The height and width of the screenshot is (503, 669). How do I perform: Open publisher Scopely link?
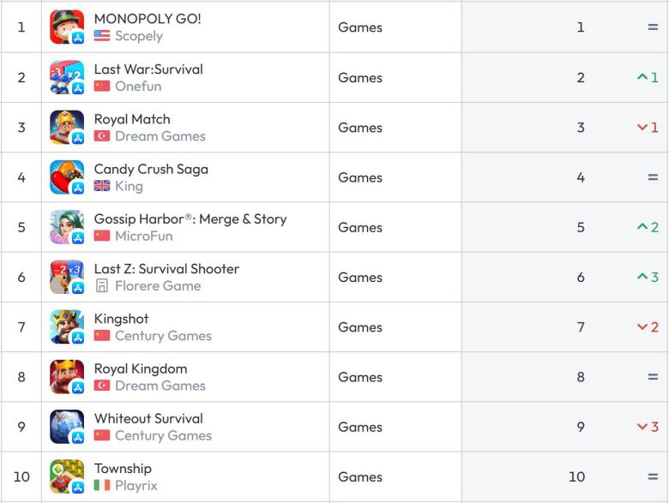(138, 36)
